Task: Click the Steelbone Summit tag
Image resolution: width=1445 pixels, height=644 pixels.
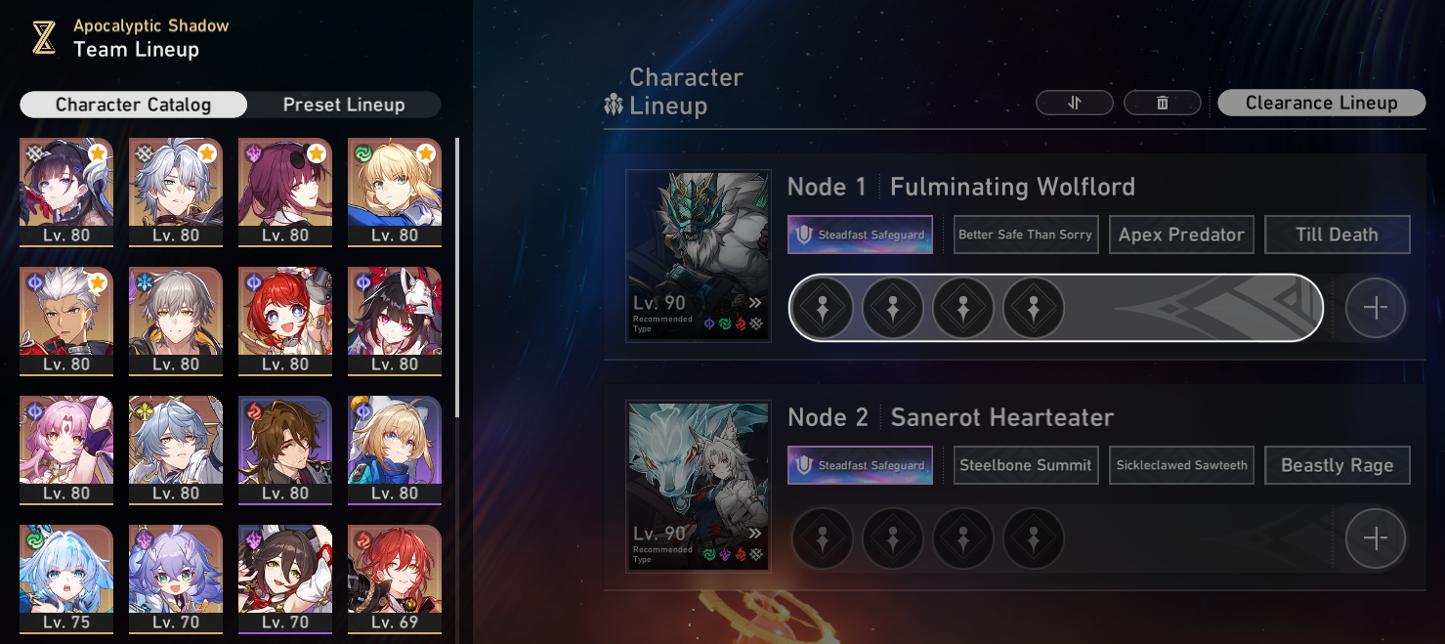Action: [x=1026, y=465]
